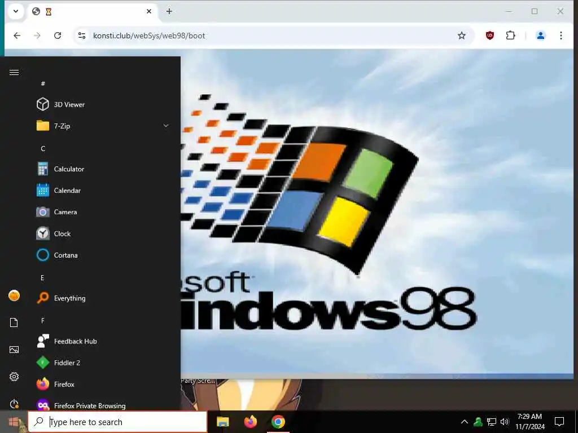
Task: Open Chrome three-dot menu
Action: pyautogui.click(x=561, y=36)
